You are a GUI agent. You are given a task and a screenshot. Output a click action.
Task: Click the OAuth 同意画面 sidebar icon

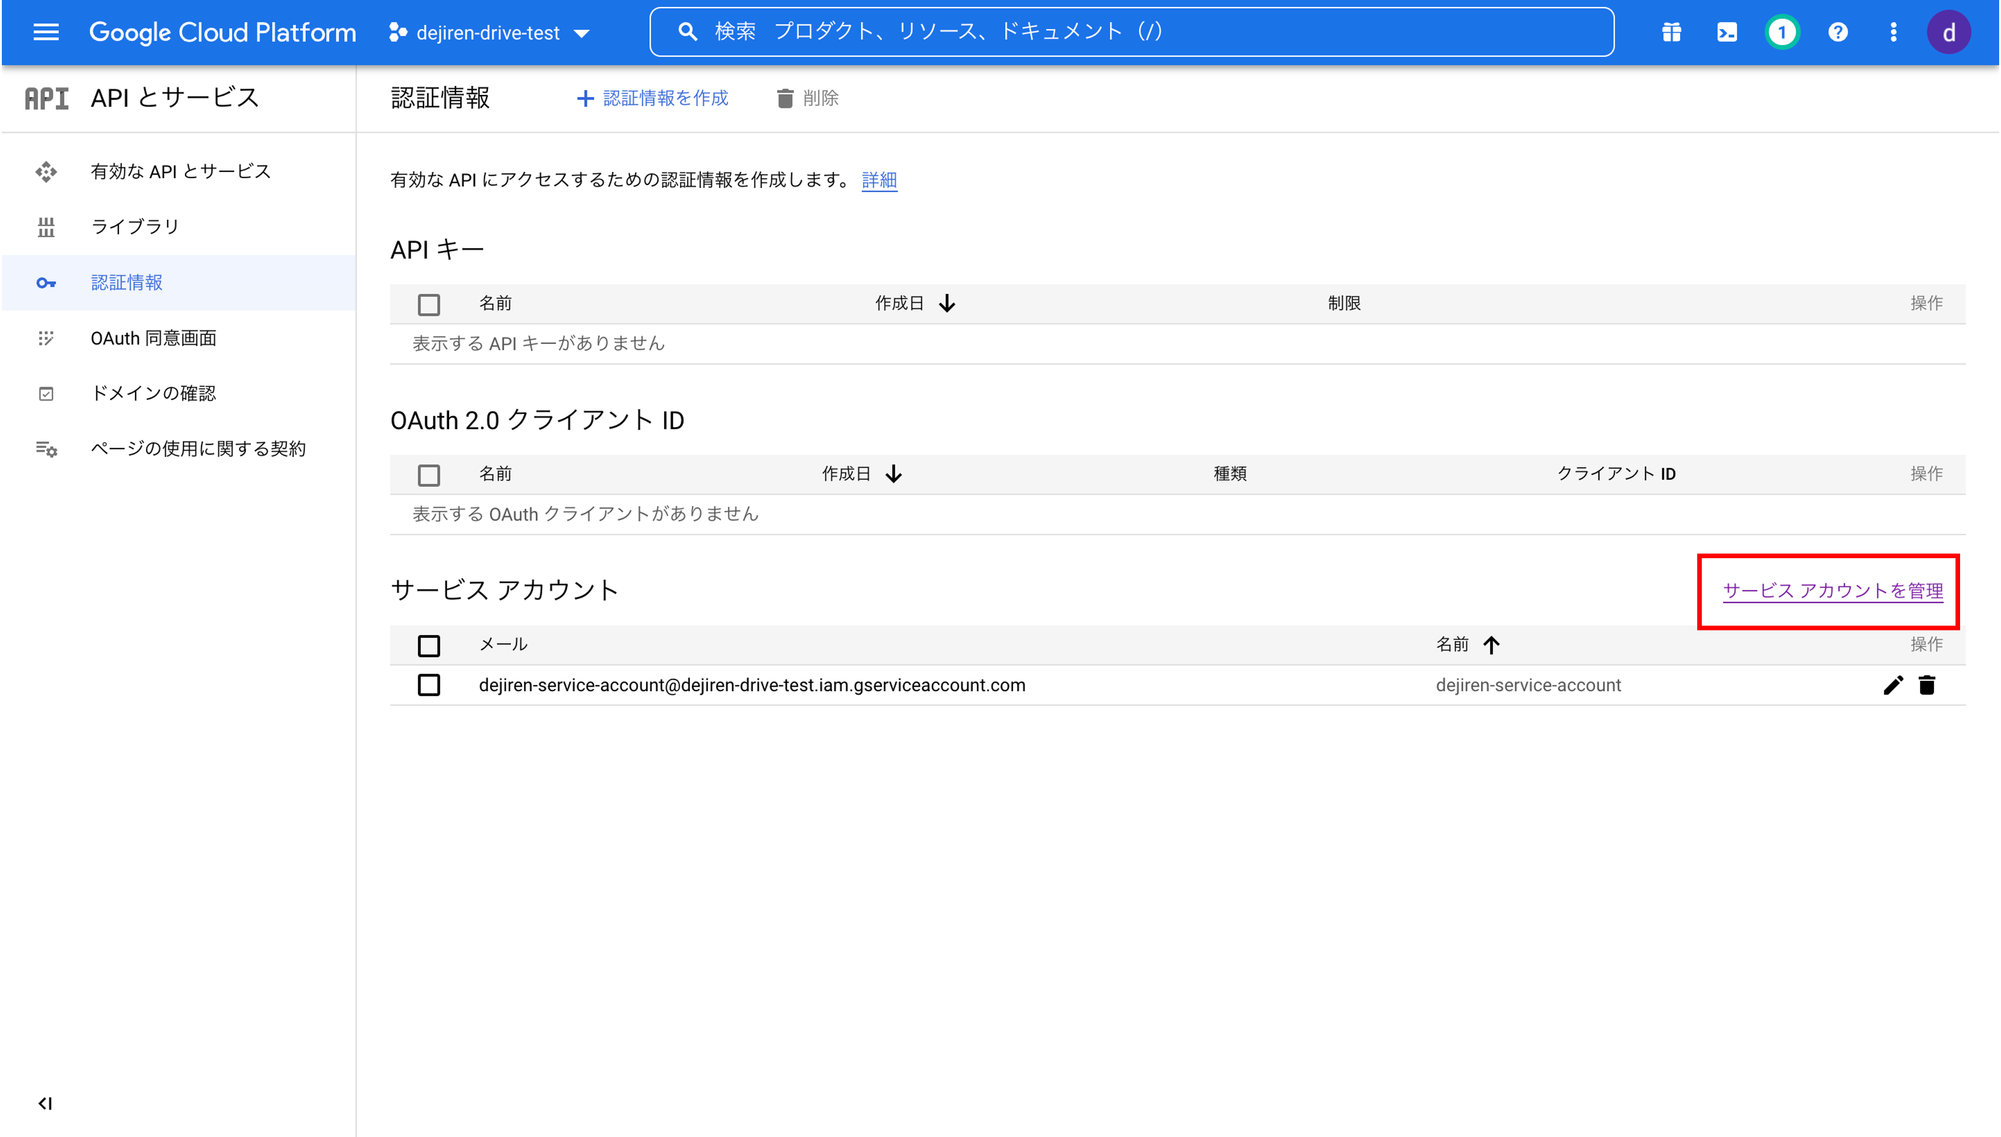[x=46, y=338]
